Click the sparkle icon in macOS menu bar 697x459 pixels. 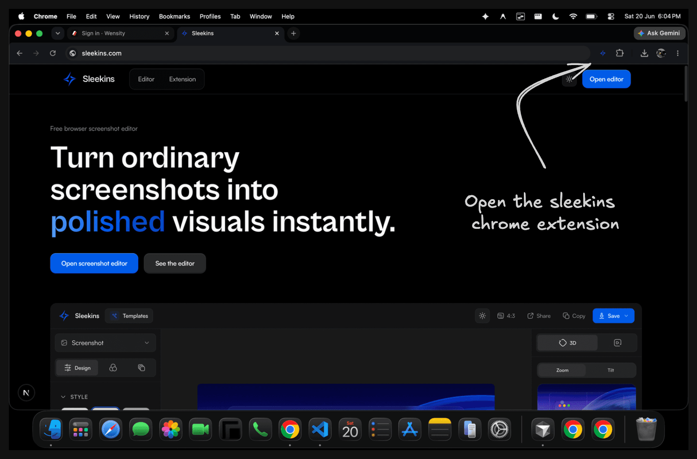pyautogui.click(x=485, y=16)
